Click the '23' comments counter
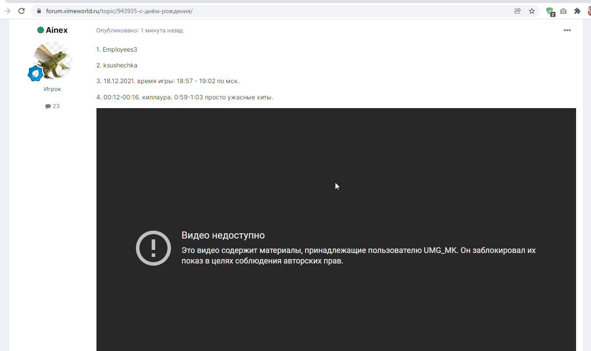 (56, 106)
